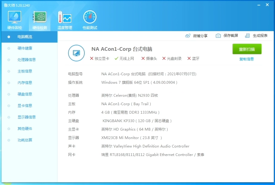
Task: Click the 主硬盘 field label
Action: (74, 121)
